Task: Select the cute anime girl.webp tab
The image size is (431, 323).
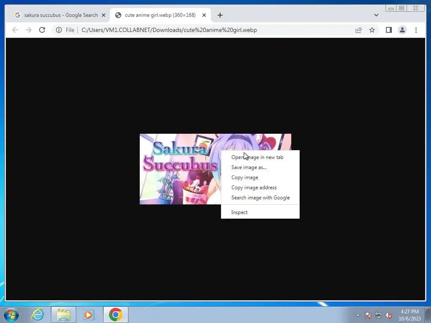Action: (x=160, y=15)
